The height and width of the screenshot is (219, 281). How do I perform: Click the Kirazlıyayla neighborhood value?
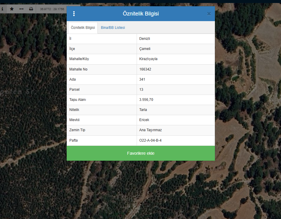148,59
